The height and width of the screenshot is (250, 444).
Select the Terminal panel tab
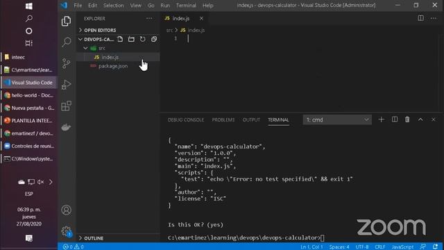click(278, 120)
